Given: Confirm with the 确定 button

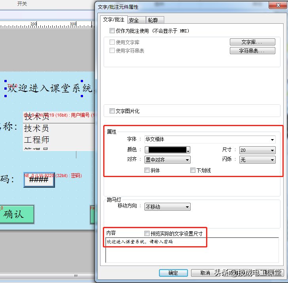Looking at the screenshot, I should click(173, 273).
